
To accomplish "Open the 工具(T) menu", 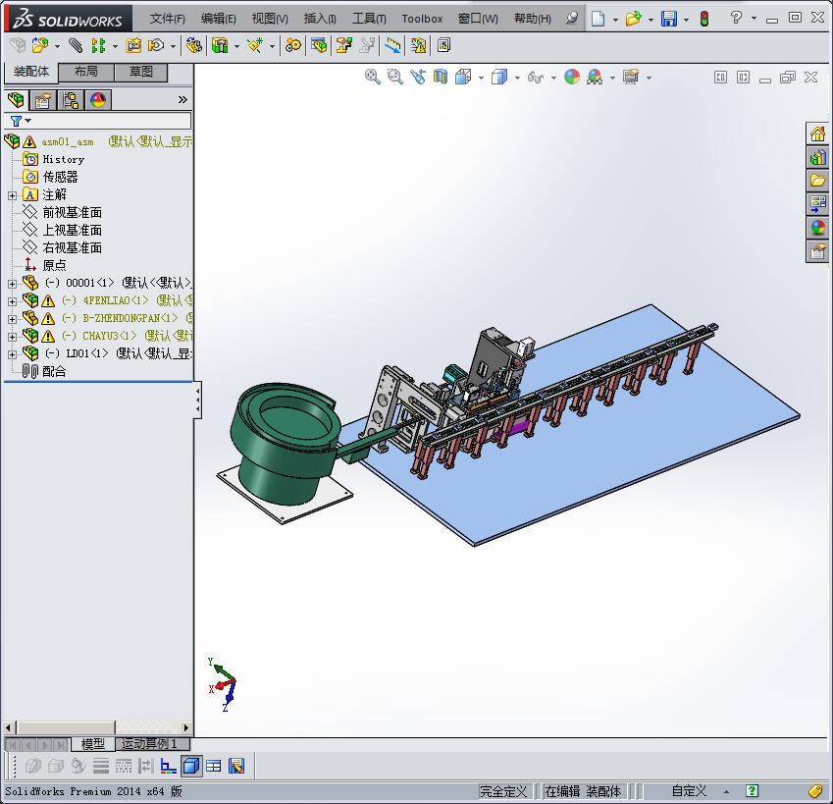I will 369,19.
